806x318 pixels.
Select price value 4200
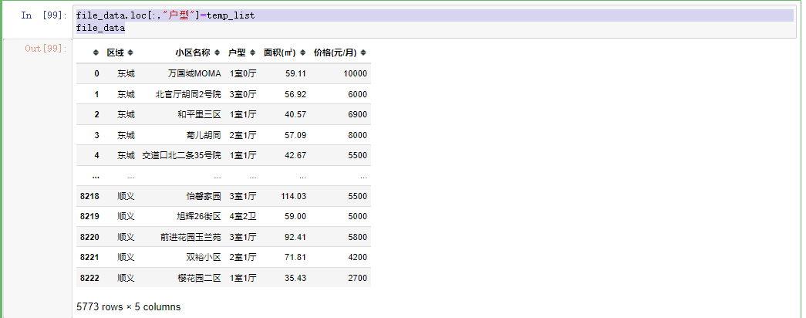tap(358, 257)
